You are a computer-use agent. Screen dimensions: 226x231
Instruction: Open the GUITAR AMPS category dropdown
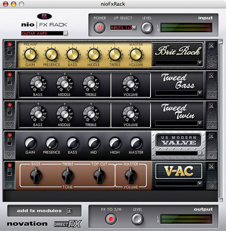[65, 33]
